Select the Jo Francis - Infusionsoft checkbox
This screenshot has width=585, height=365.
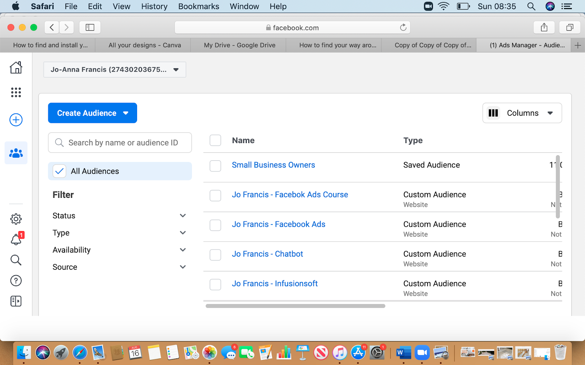(x=215, y=284)
